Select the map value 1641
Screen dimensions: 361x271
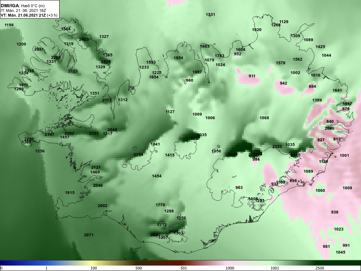pos(337,90)
